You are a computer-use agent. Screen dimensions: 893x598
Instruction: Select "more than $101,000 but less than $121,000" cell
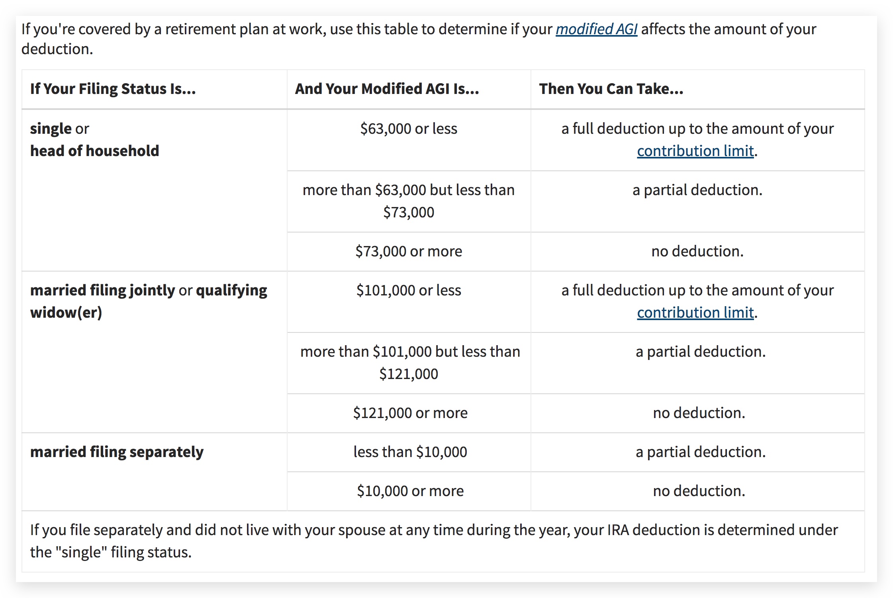coord(409,363)
